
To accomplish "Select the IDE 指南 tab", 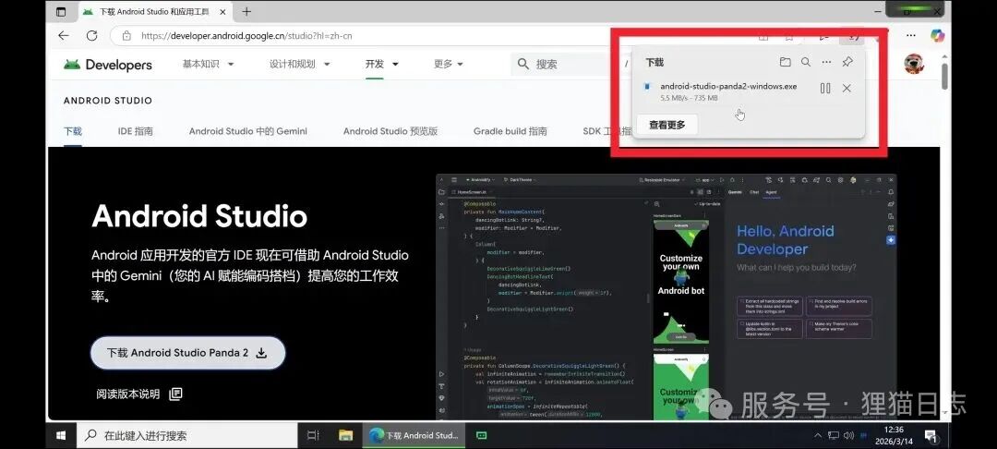I will [x=136, y=131].
